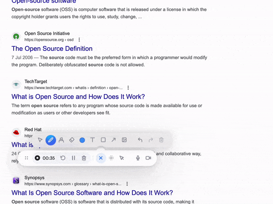The height and width of the screenshot is (204, 273).
Task: Select the arrow drawing tool
Action: tap(114, 140)
